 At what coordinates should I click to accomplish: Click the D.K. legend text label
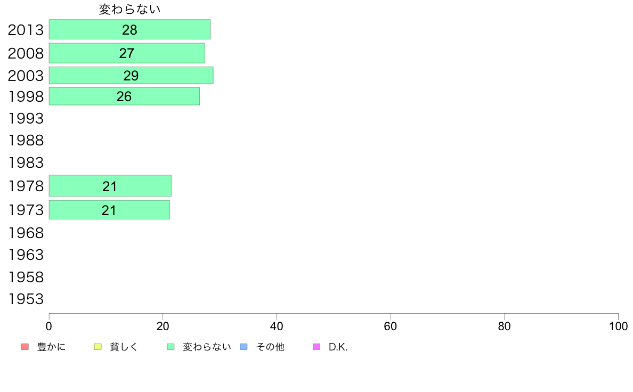338,347
